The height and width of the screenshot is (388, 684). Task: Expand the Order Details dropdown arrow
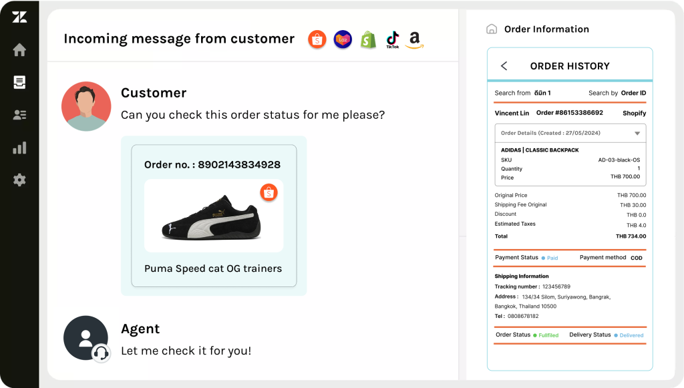(x=637, y=134)
